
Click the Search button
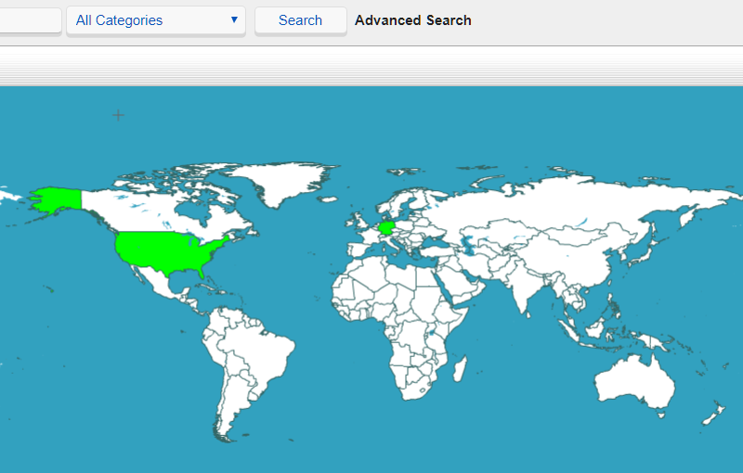pyautogui.click(x=300, y=20)
